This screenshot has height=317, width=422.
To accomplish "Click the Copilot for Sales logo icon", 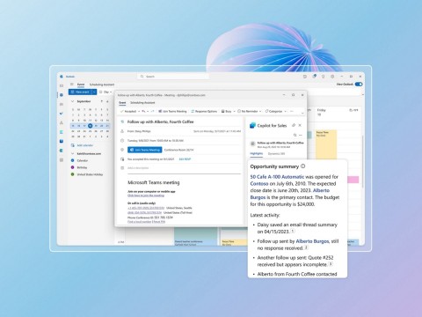I will (252, 126).
